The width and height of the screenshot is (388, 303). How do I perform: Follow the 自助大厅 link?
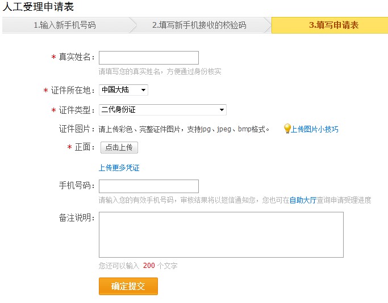point(304,200)
